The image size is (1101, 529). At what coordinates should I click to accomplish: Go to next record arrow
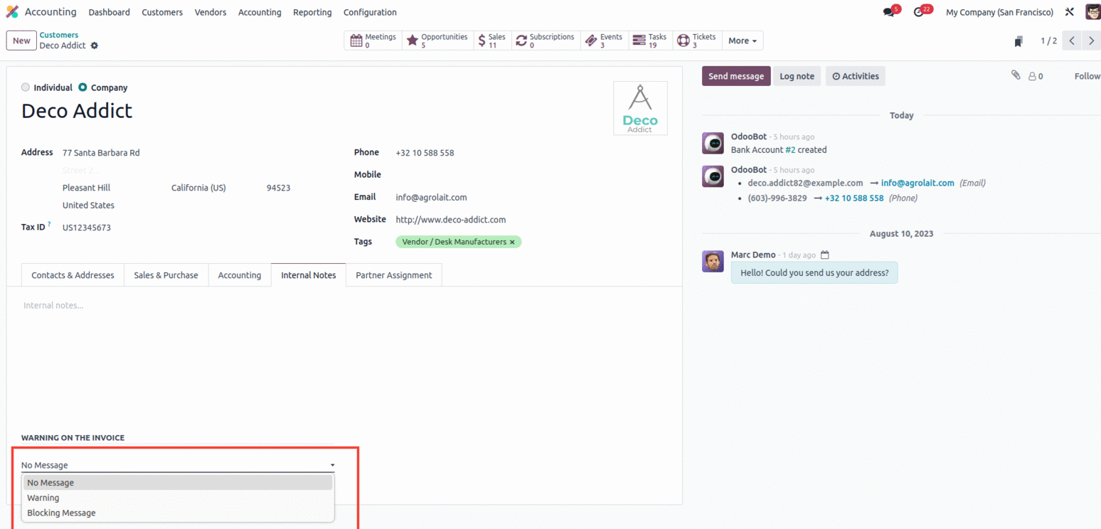pos(1091,41)
